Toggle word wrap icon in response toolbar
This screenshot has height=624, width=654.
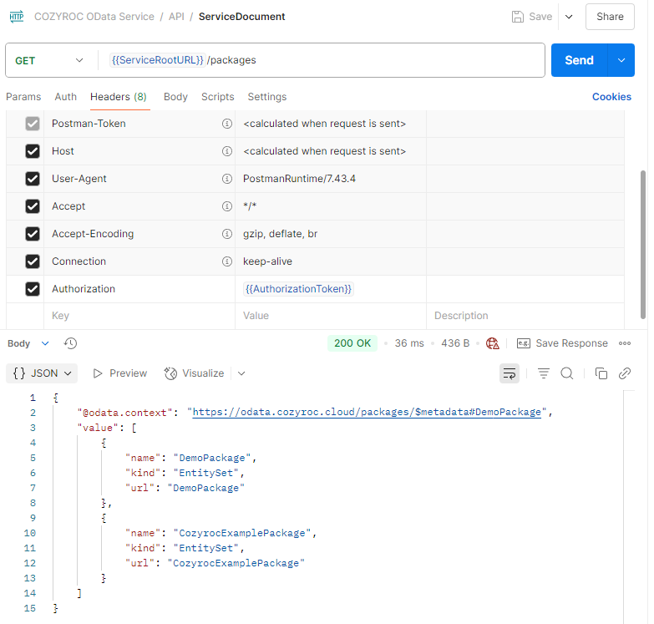(x=509, y=373)
